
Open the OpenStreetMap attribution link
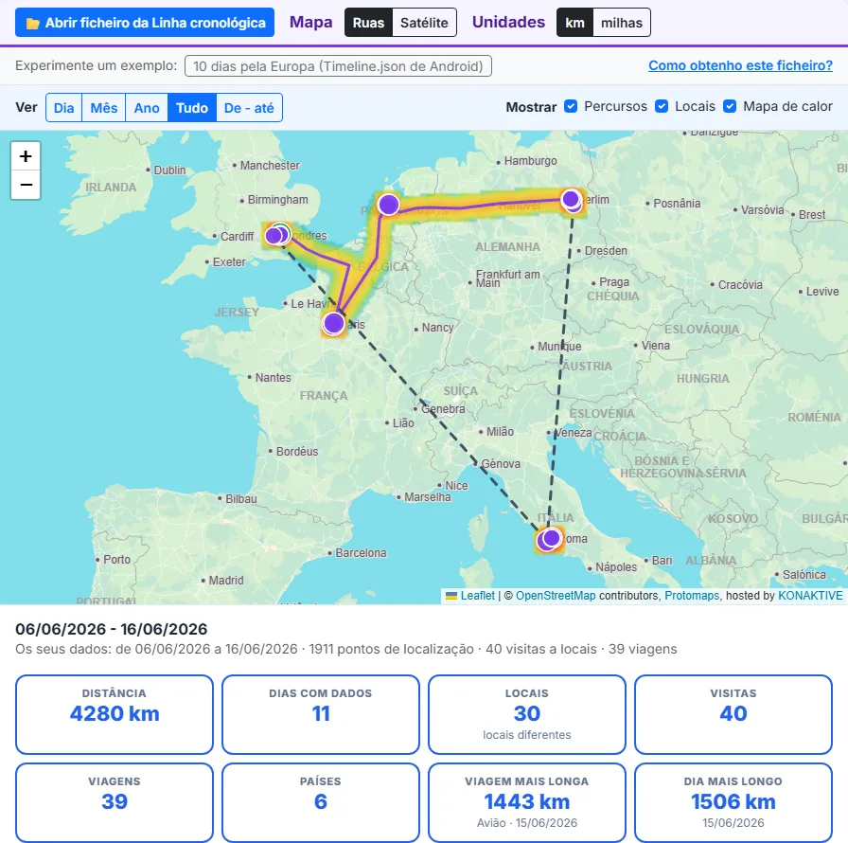click(556, 596)
